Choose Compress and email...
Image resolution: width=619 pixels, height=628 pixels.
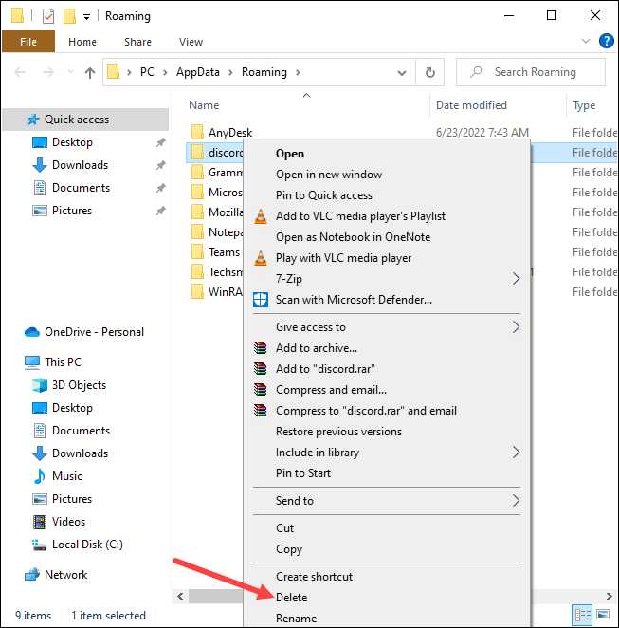(332, 390)
